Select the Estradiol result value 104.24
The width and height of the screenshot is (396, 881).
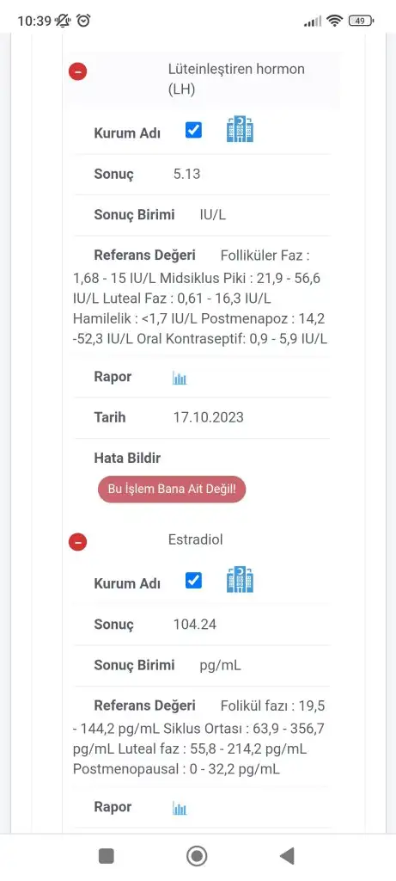click(x=195, y=625)
